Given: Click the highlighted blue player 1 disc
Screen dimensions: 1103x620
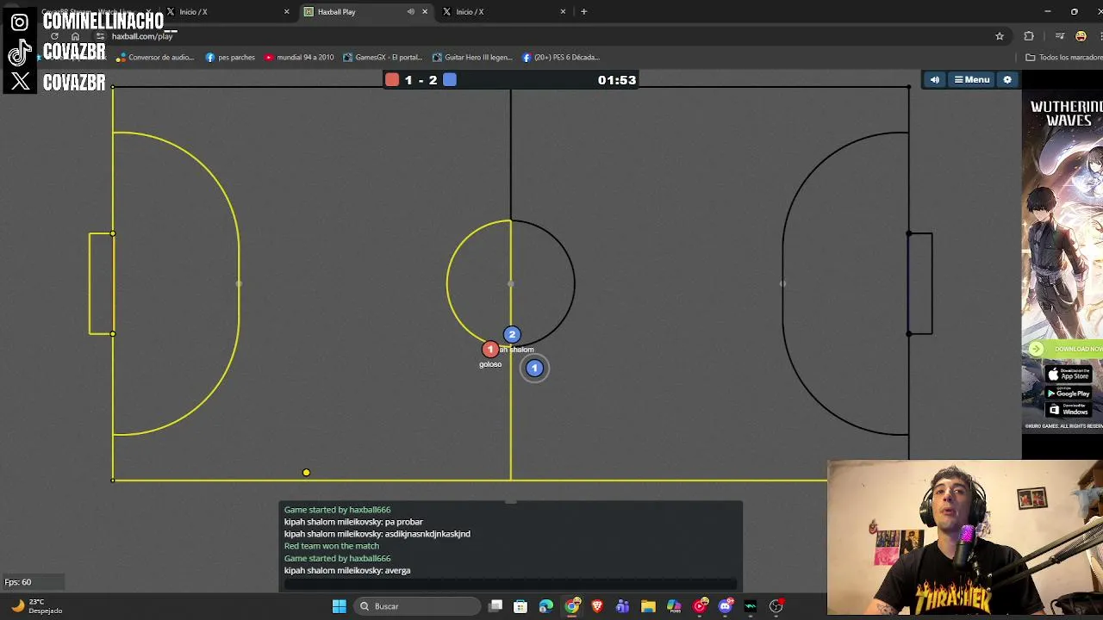Looking at the screenshot, I should (x=534, y=369).
